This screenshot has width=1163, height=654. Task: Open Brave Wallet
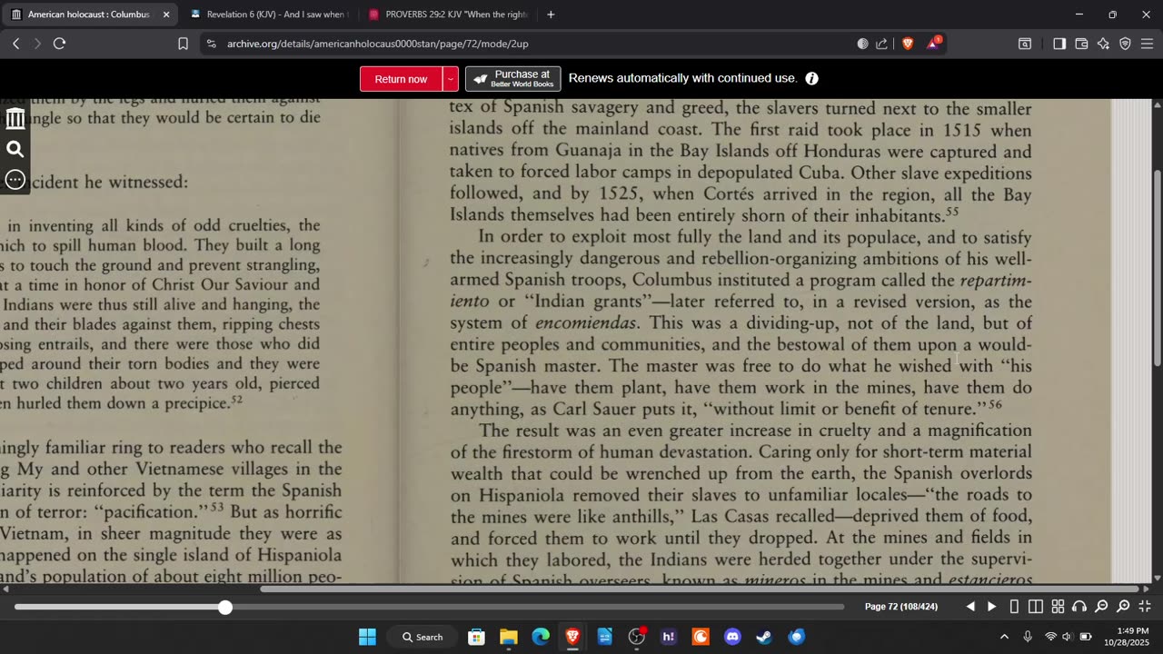tap(1081, 44)
